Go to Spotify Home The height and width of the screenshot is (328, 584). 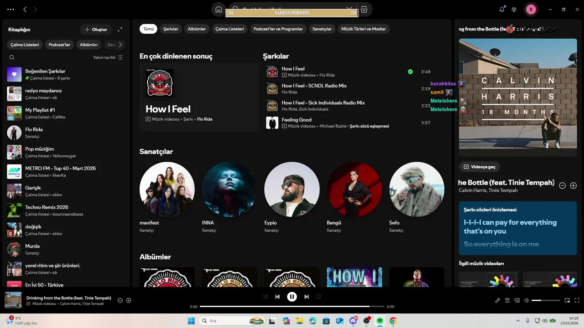[219, 9]
